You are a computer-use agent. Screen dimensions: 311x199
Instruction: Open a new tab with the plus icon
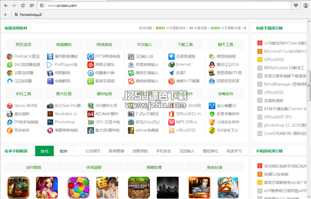pyautogui.click(x=5, y=15)
